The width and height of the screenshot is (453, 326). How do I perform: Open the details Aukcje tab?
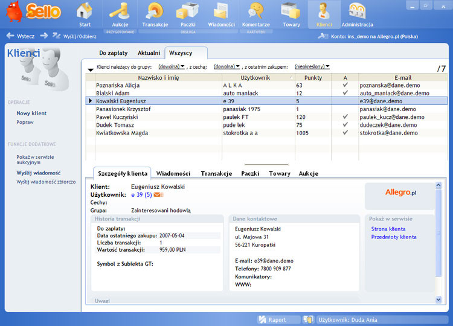(x=309, y=173)
